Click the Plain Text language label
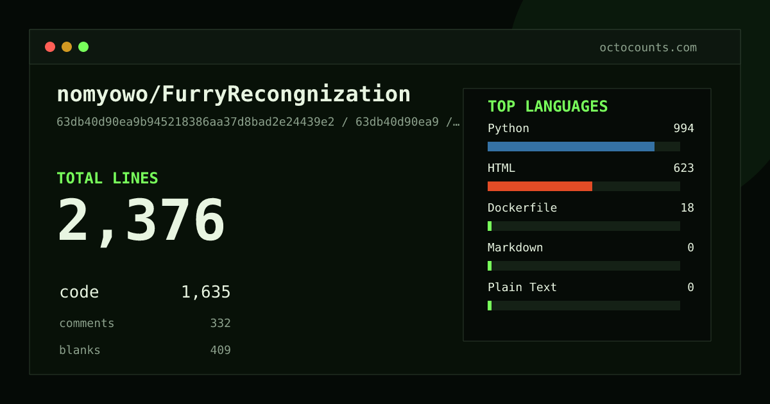This screenshot has width=770, height=404. [522, 287]
